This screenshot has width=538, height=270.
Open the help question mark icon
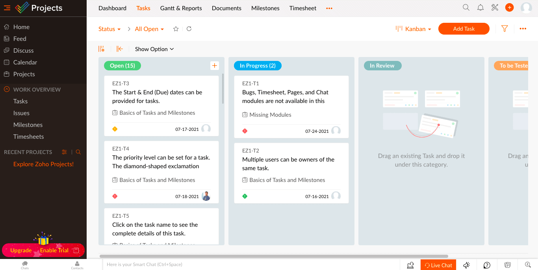point(487,265)
